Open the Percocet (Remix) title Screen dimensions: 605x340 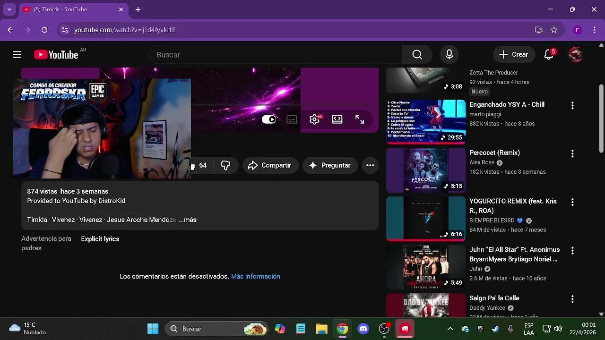[x=494, y=153]
